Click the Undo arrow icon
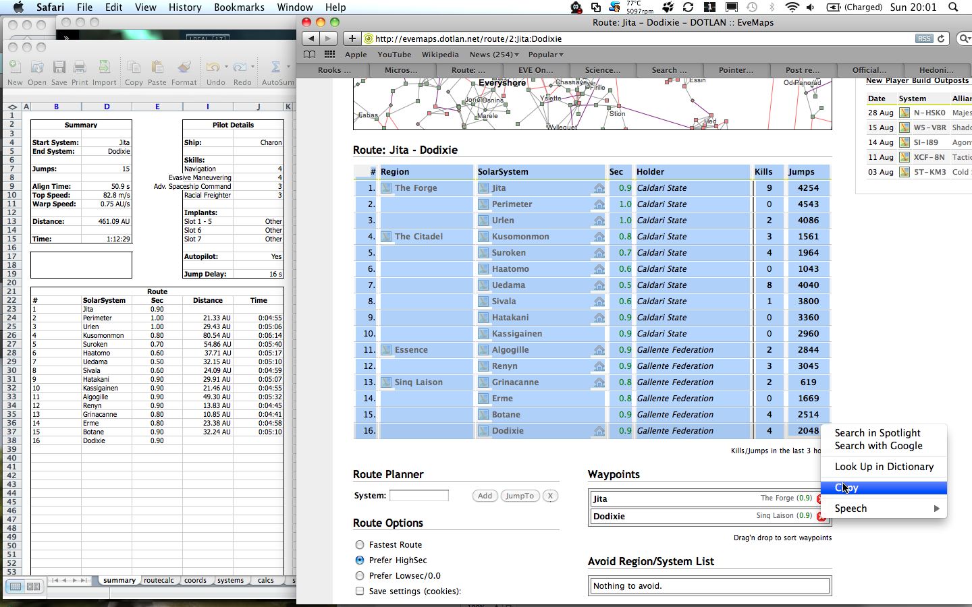The width and height of the screenshot is (972, 607). point(213,67)
